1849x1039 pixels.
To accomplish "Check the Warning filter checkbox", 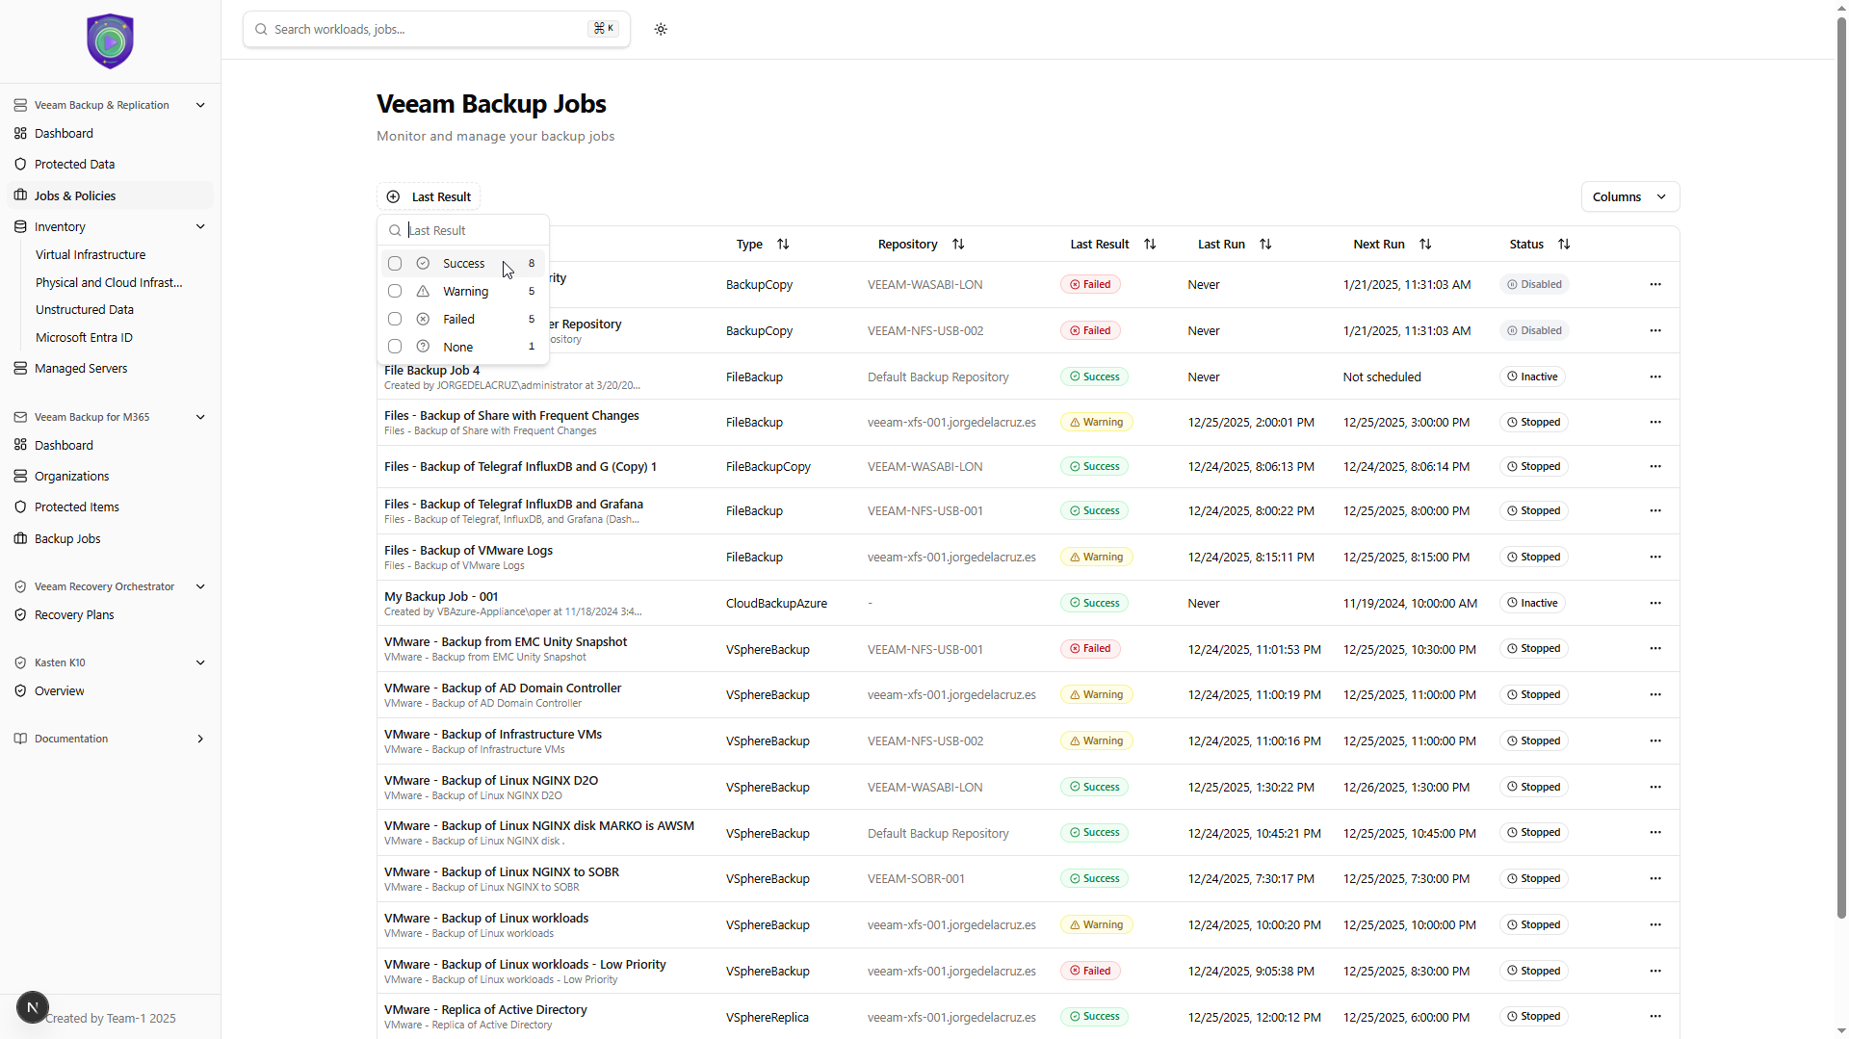I will point(395,292).
